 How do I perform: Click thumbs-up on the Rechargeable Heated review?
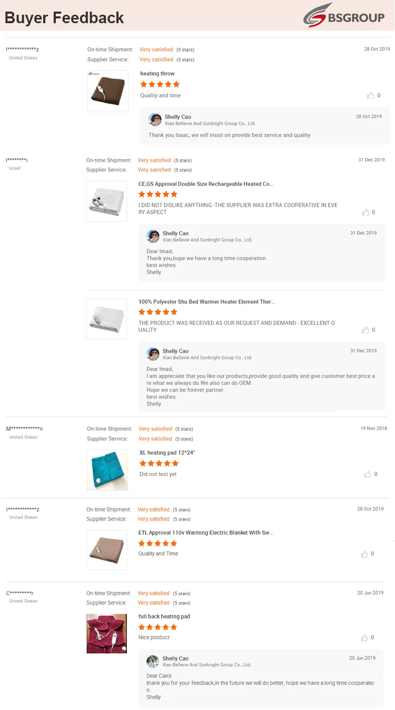[x=366, y=212]
